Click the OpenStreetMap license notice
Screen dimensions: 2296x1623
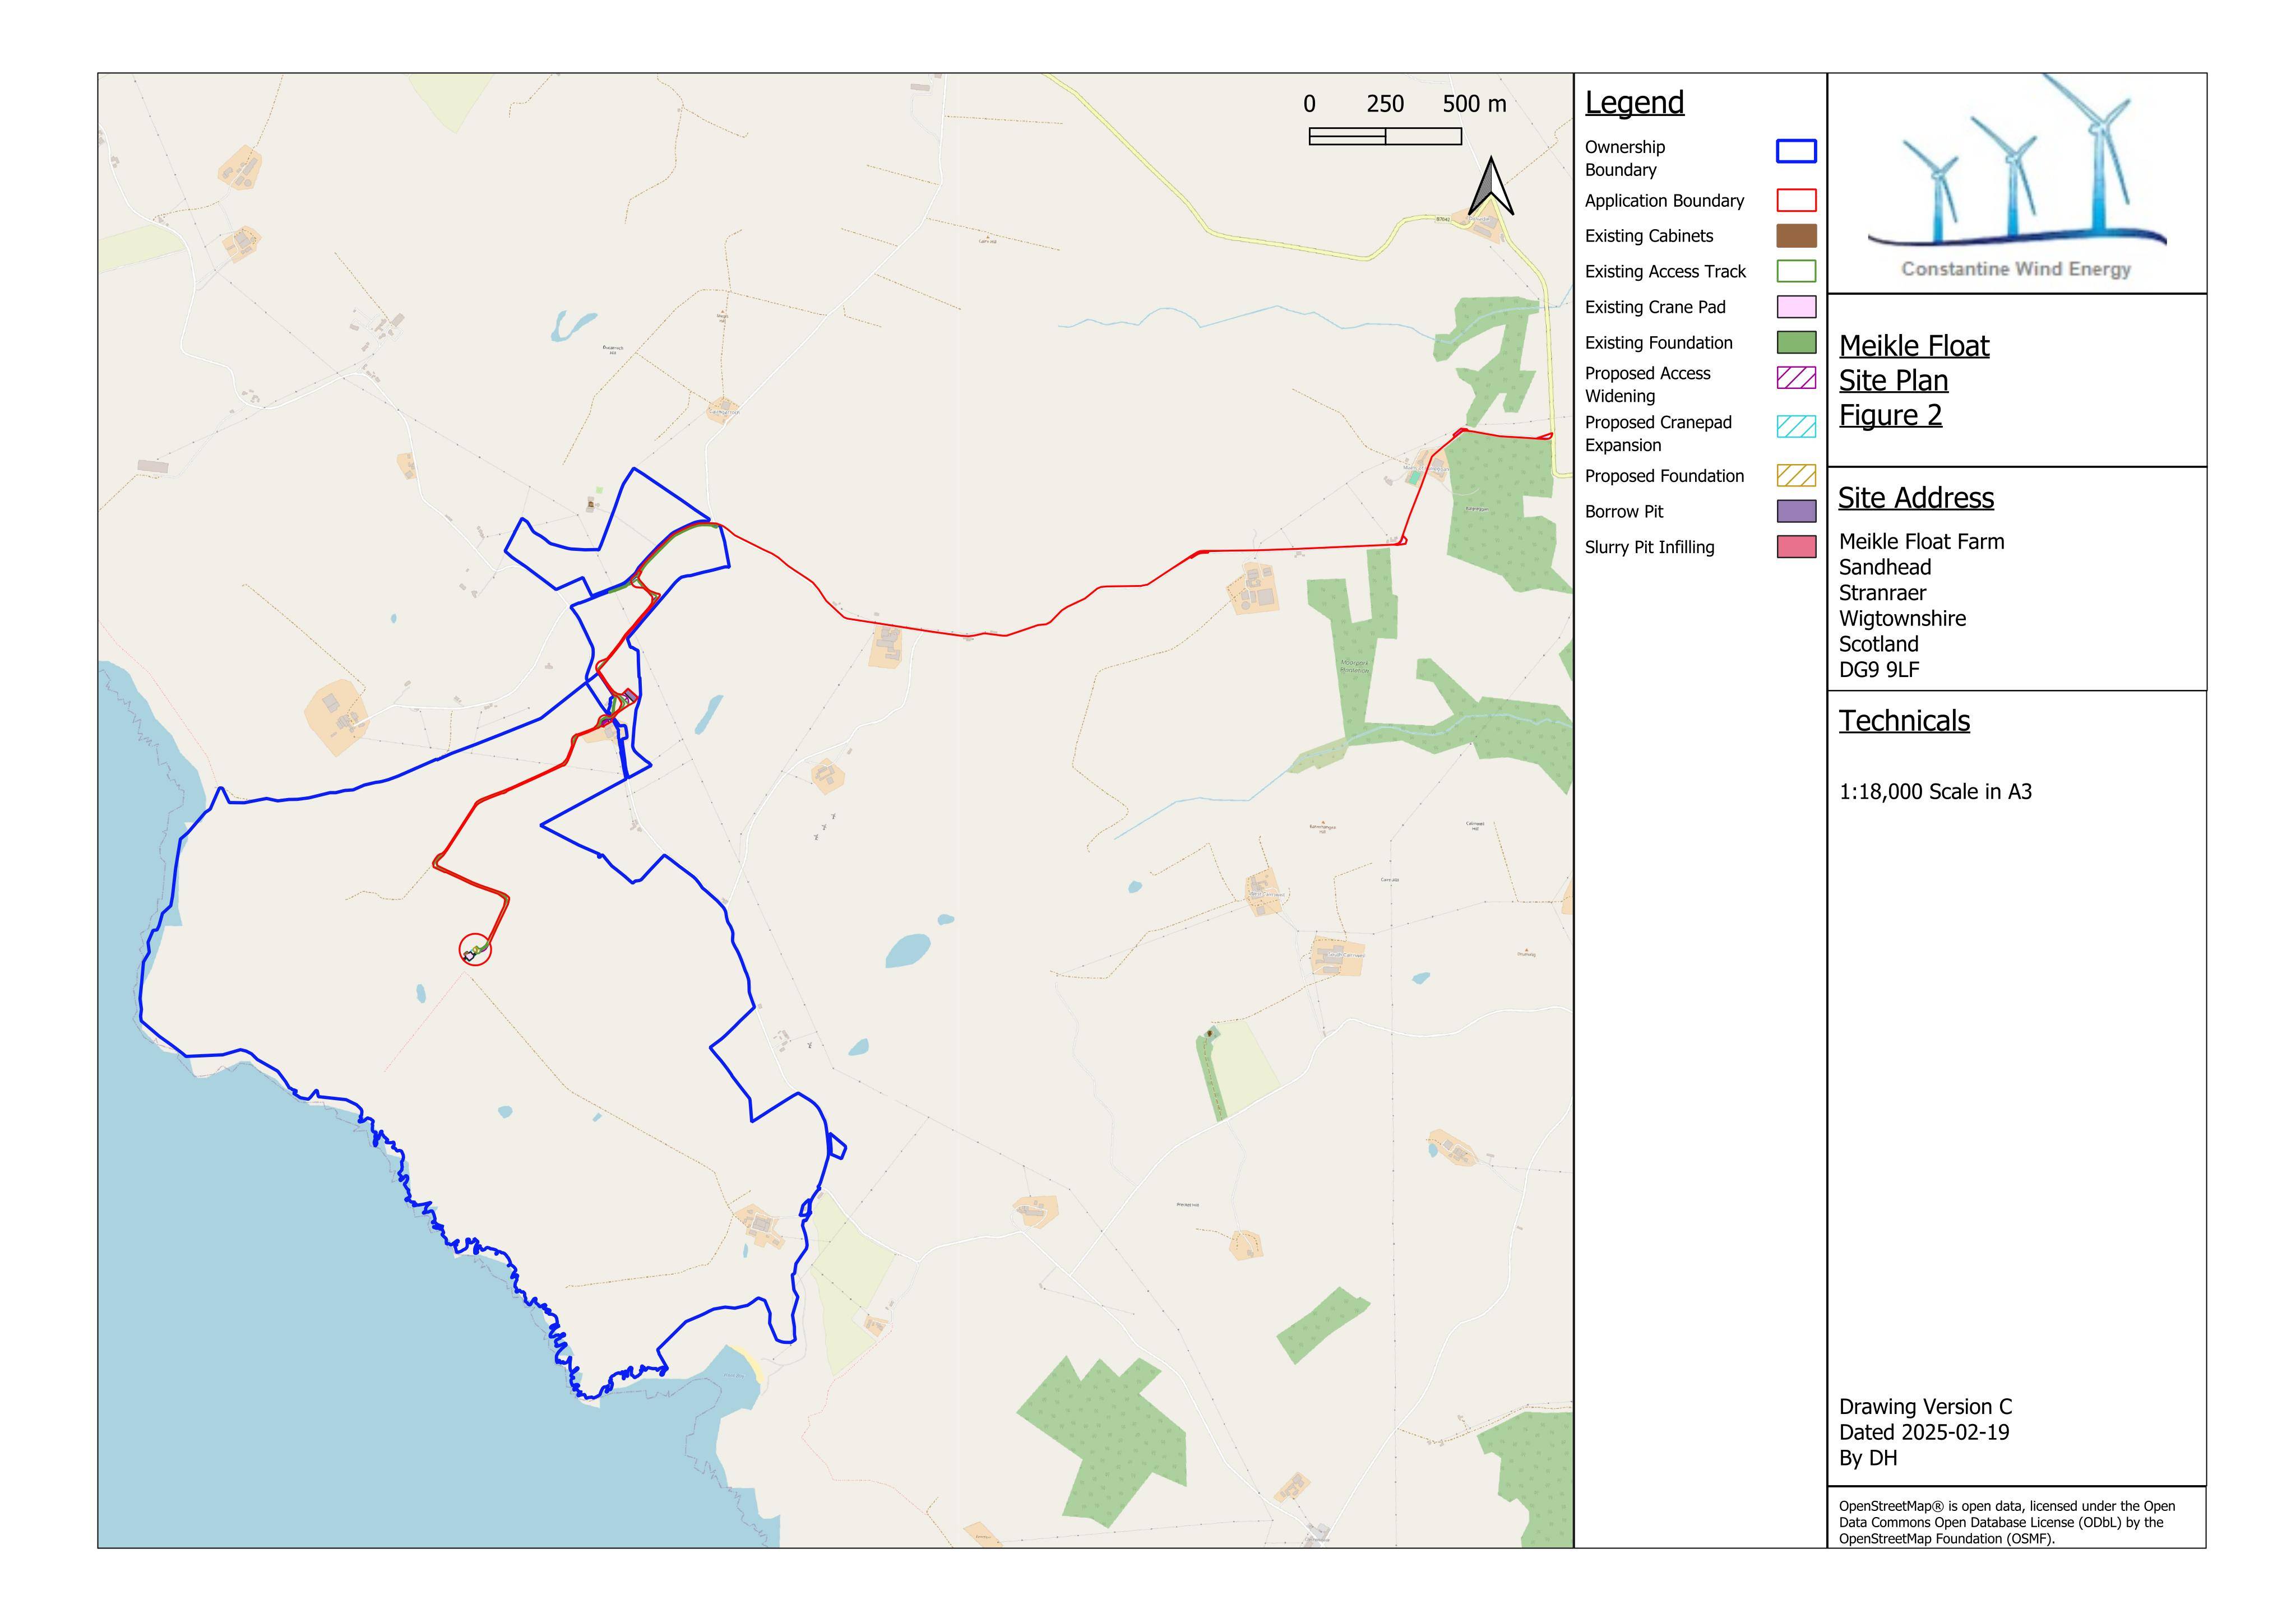2007,1522
